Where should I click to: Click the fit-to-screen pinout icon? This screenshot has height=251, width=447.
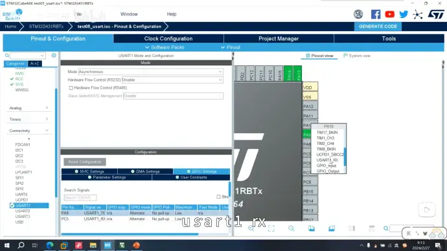point(271,228)
